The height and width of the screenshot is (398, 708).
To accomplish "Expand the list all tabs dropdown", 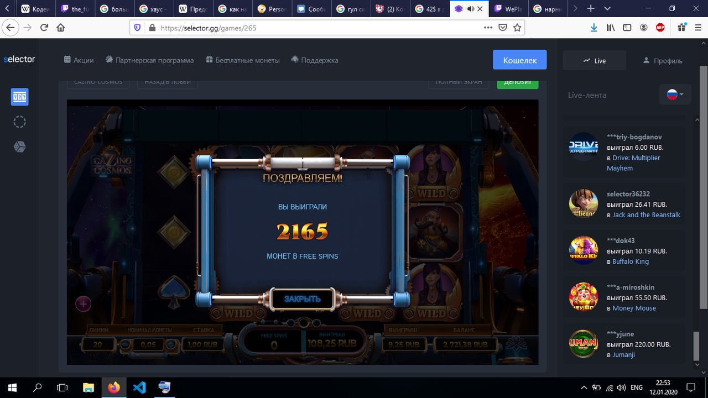I will tap(607, 9).
